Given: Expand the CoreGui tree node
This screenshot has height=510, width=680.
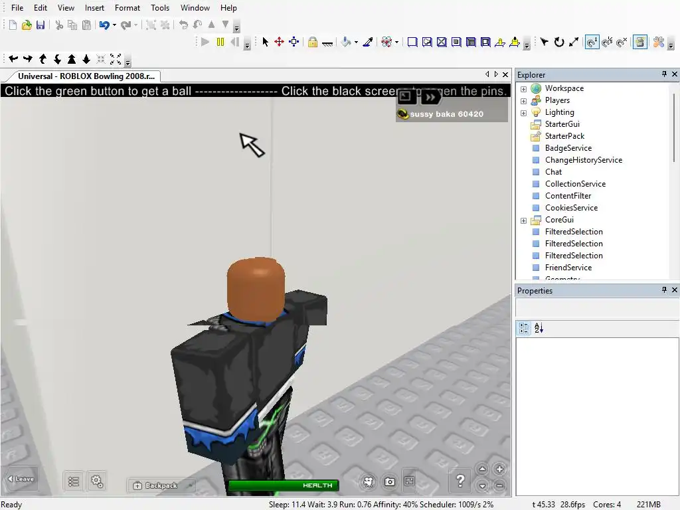Looking at the screenshot, I should [x=523, y=220].
